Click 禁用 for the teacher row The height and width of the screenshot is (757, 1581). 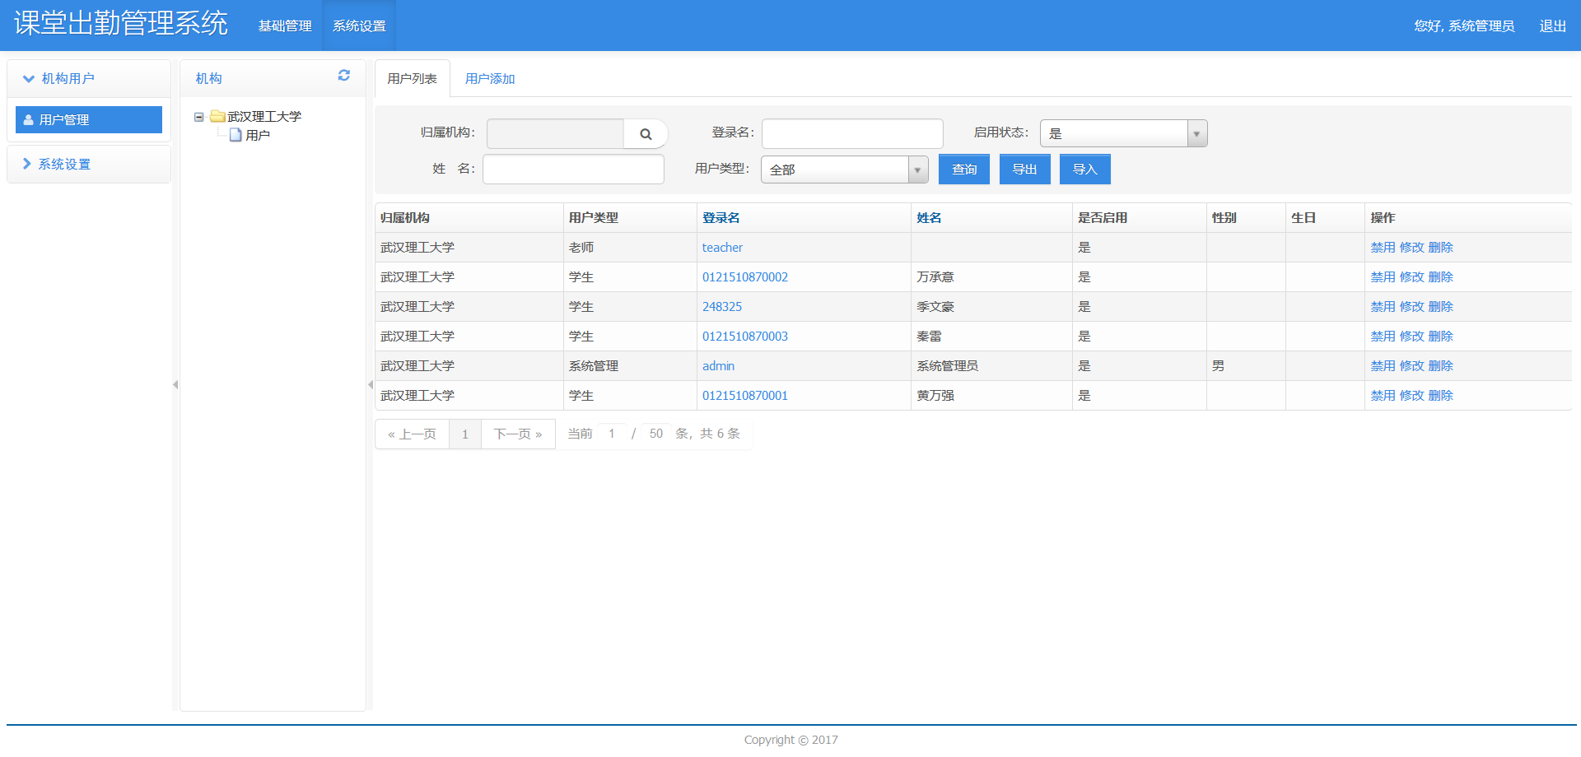(1383, 248)
